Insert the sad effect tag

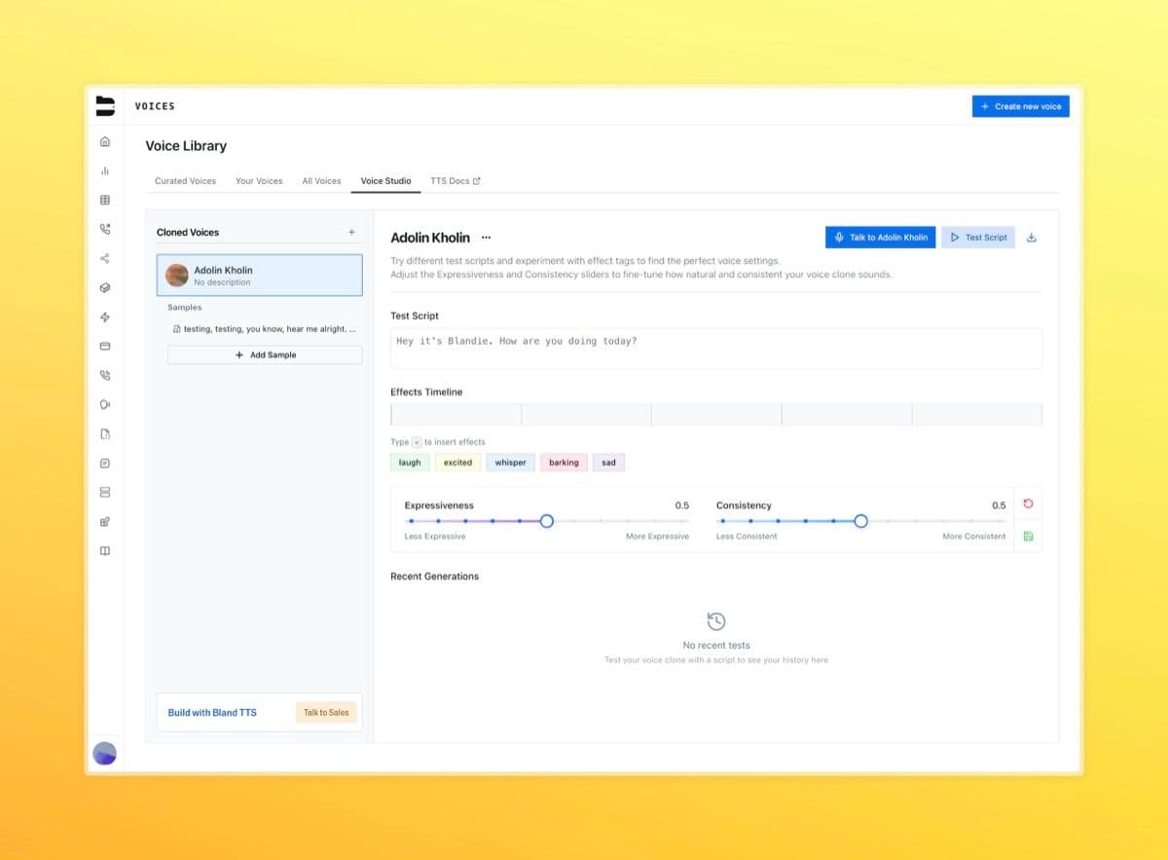coord(608,463)
